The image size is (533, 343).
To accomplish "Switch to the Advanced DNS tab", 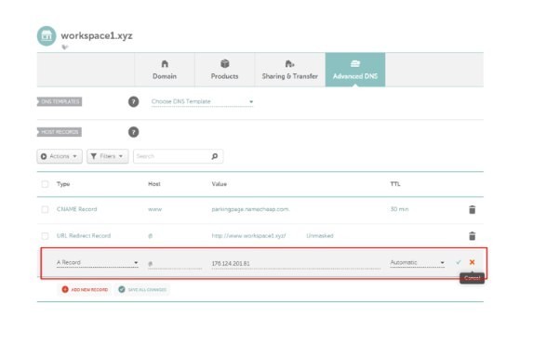I will 355,70.
